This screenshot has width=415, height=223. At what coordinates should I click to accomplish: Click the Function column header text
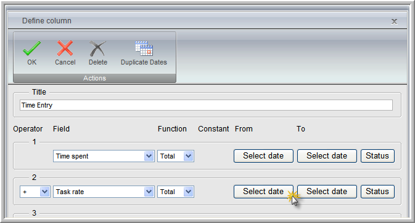pyautogui.click(x=172, y=129)
